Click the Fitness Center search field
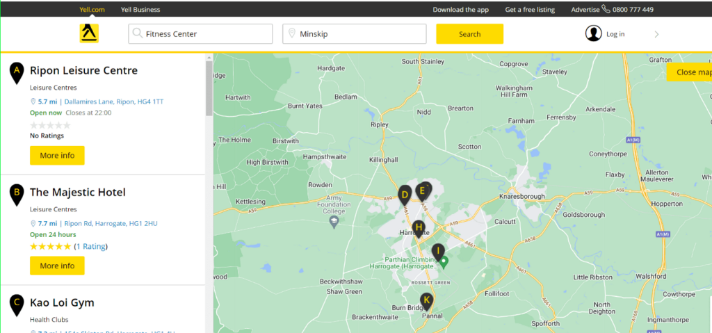 coord(200,33)
